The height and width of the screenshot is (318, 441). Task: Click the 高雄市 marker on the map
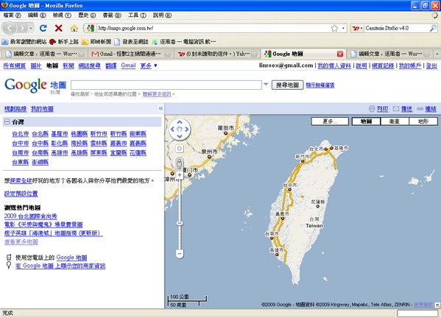click(x=277, y=255)
